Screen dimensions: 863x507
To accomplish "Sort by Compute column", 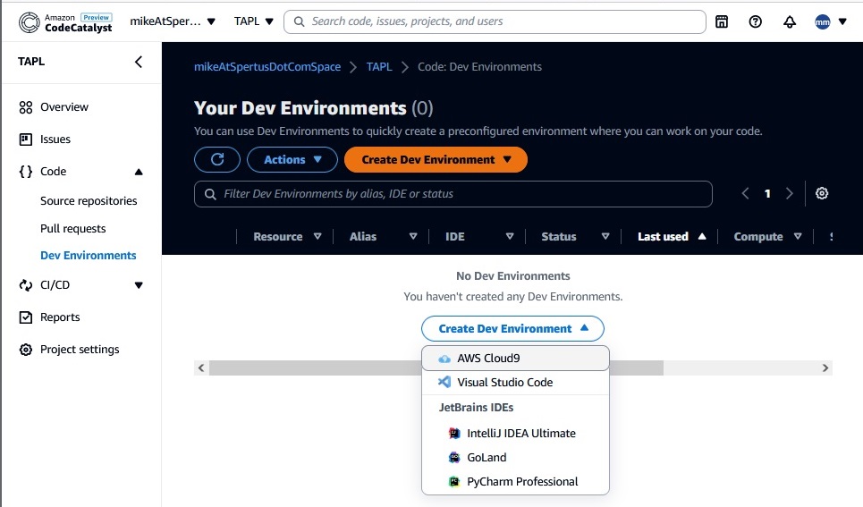I will [x=767, y=237].
